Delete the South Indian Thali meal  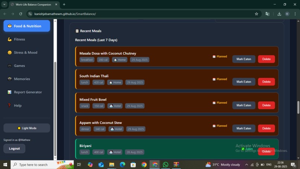click(267, 82)
